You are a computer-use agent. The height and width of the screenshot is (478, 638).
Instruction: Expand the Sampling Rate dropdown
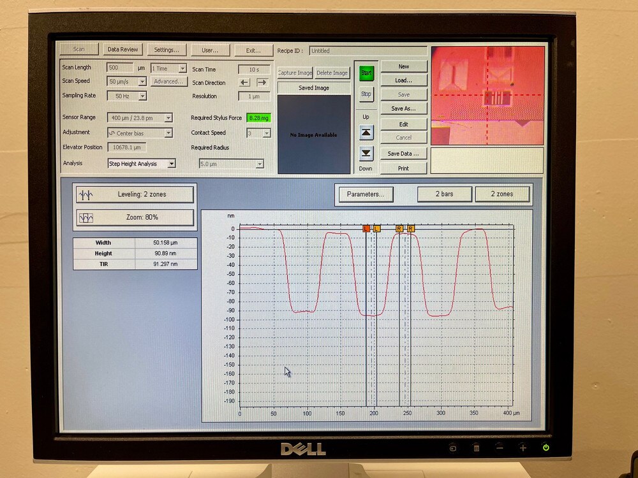tap(142, 96)
